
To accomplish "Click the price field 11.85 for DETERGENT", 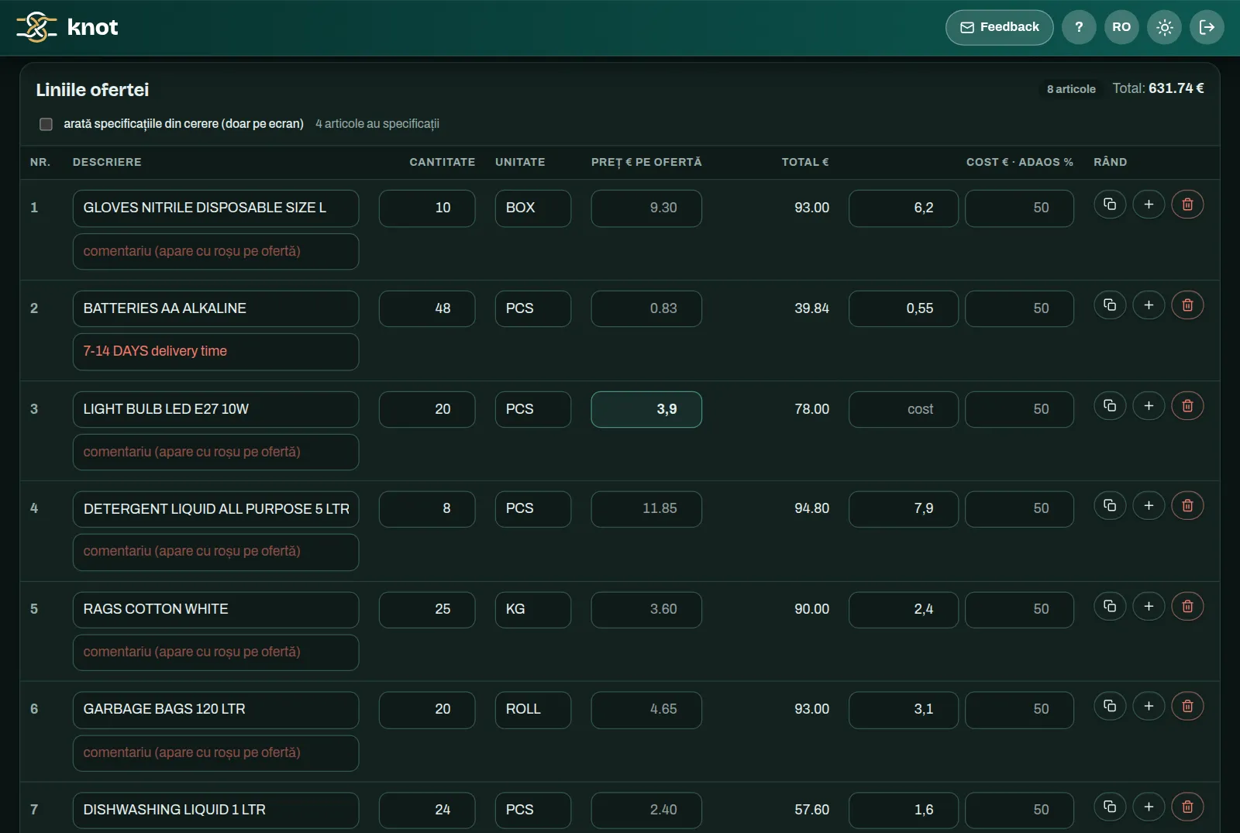I will point(646,509).
